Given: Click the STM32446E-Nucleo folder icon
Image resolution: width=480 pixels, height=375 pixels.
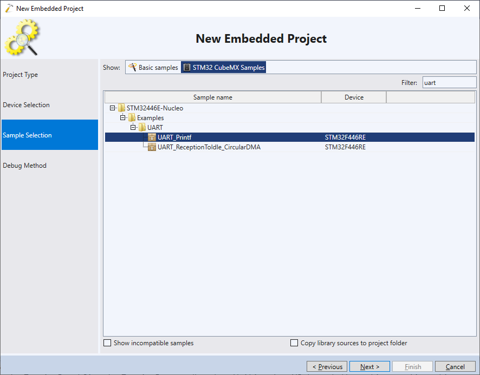Looking at the screenshot, I should click(x=121, y=108).
